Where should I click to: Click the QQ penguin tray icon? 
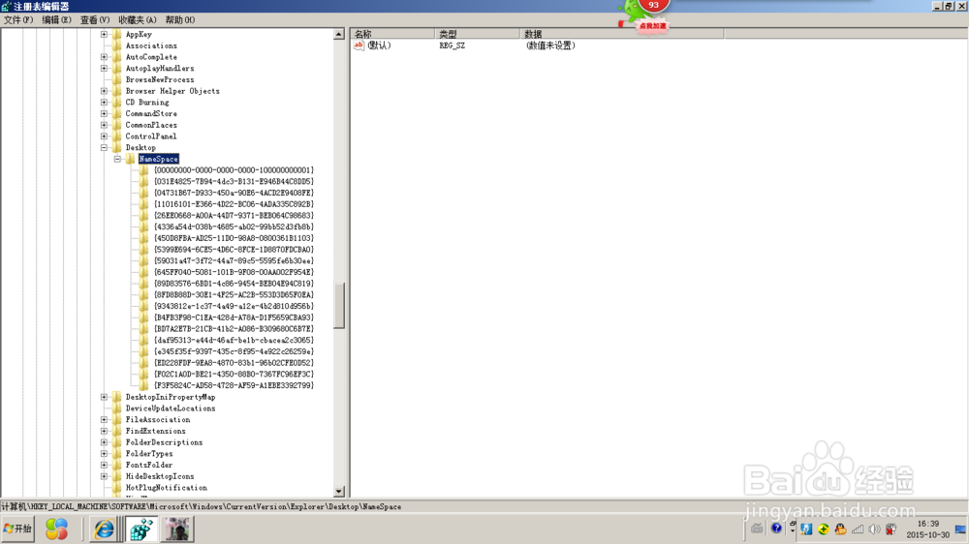pyautogui.click(x=840, y=529)
